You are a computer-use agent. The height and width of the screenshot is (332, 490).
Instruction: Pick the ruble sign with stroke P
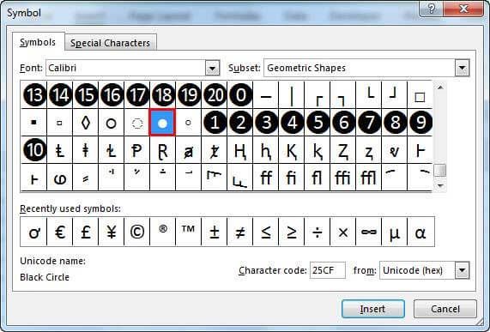pos(137,150)
